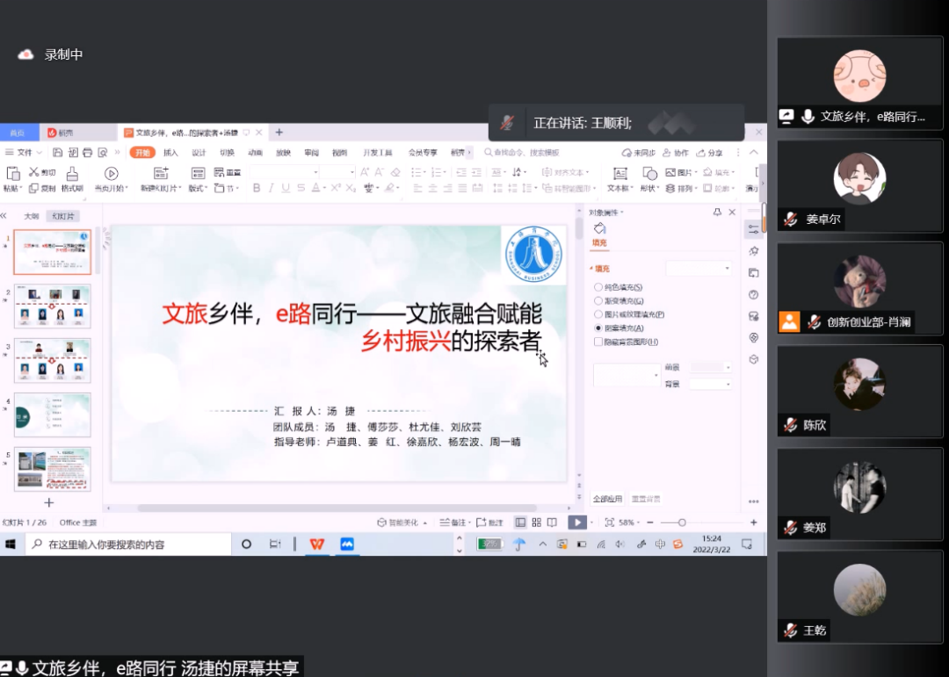The image size is (949, 677).
Task: Open the font size dropdown
Action: point(351,172)
